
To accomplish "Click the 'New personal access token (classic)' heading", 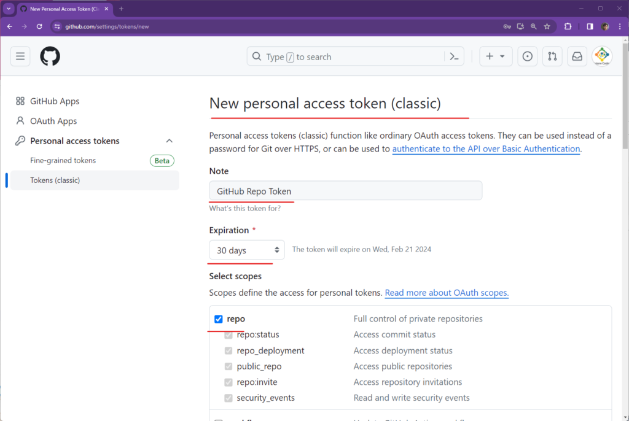I will (325, 104).
